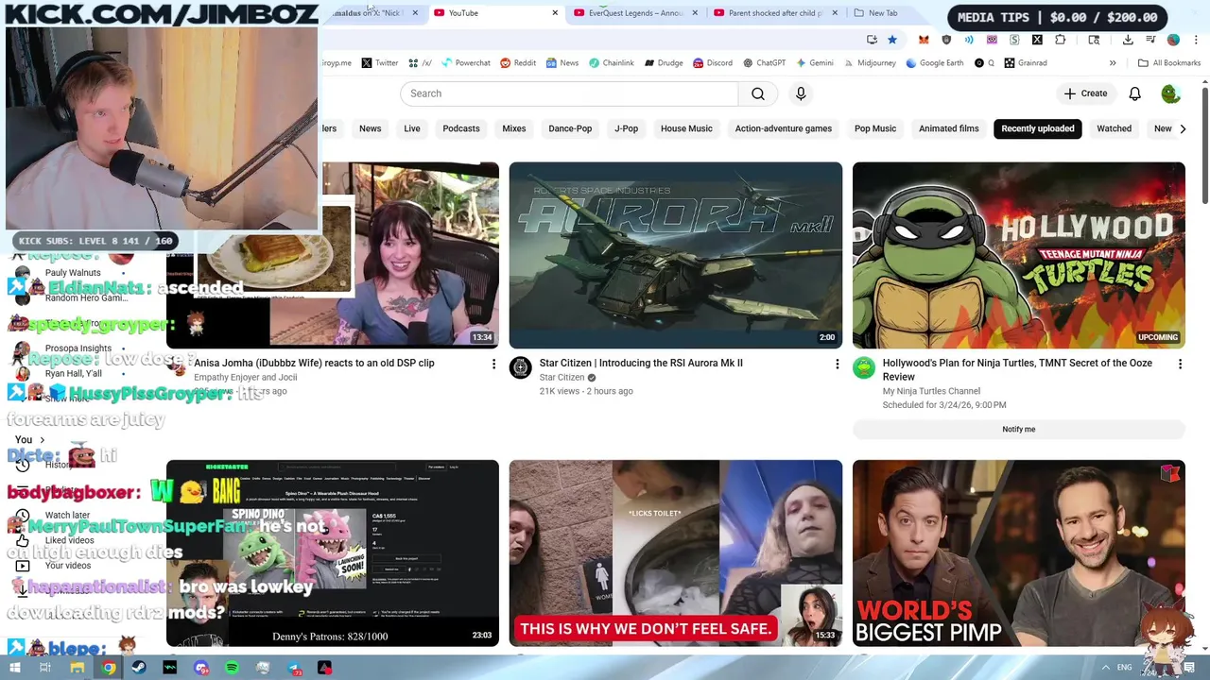Switch to 'Parent shocked after child' tab
The width and height of the screenshot is (1210, 680).
[x=775, y=13]
